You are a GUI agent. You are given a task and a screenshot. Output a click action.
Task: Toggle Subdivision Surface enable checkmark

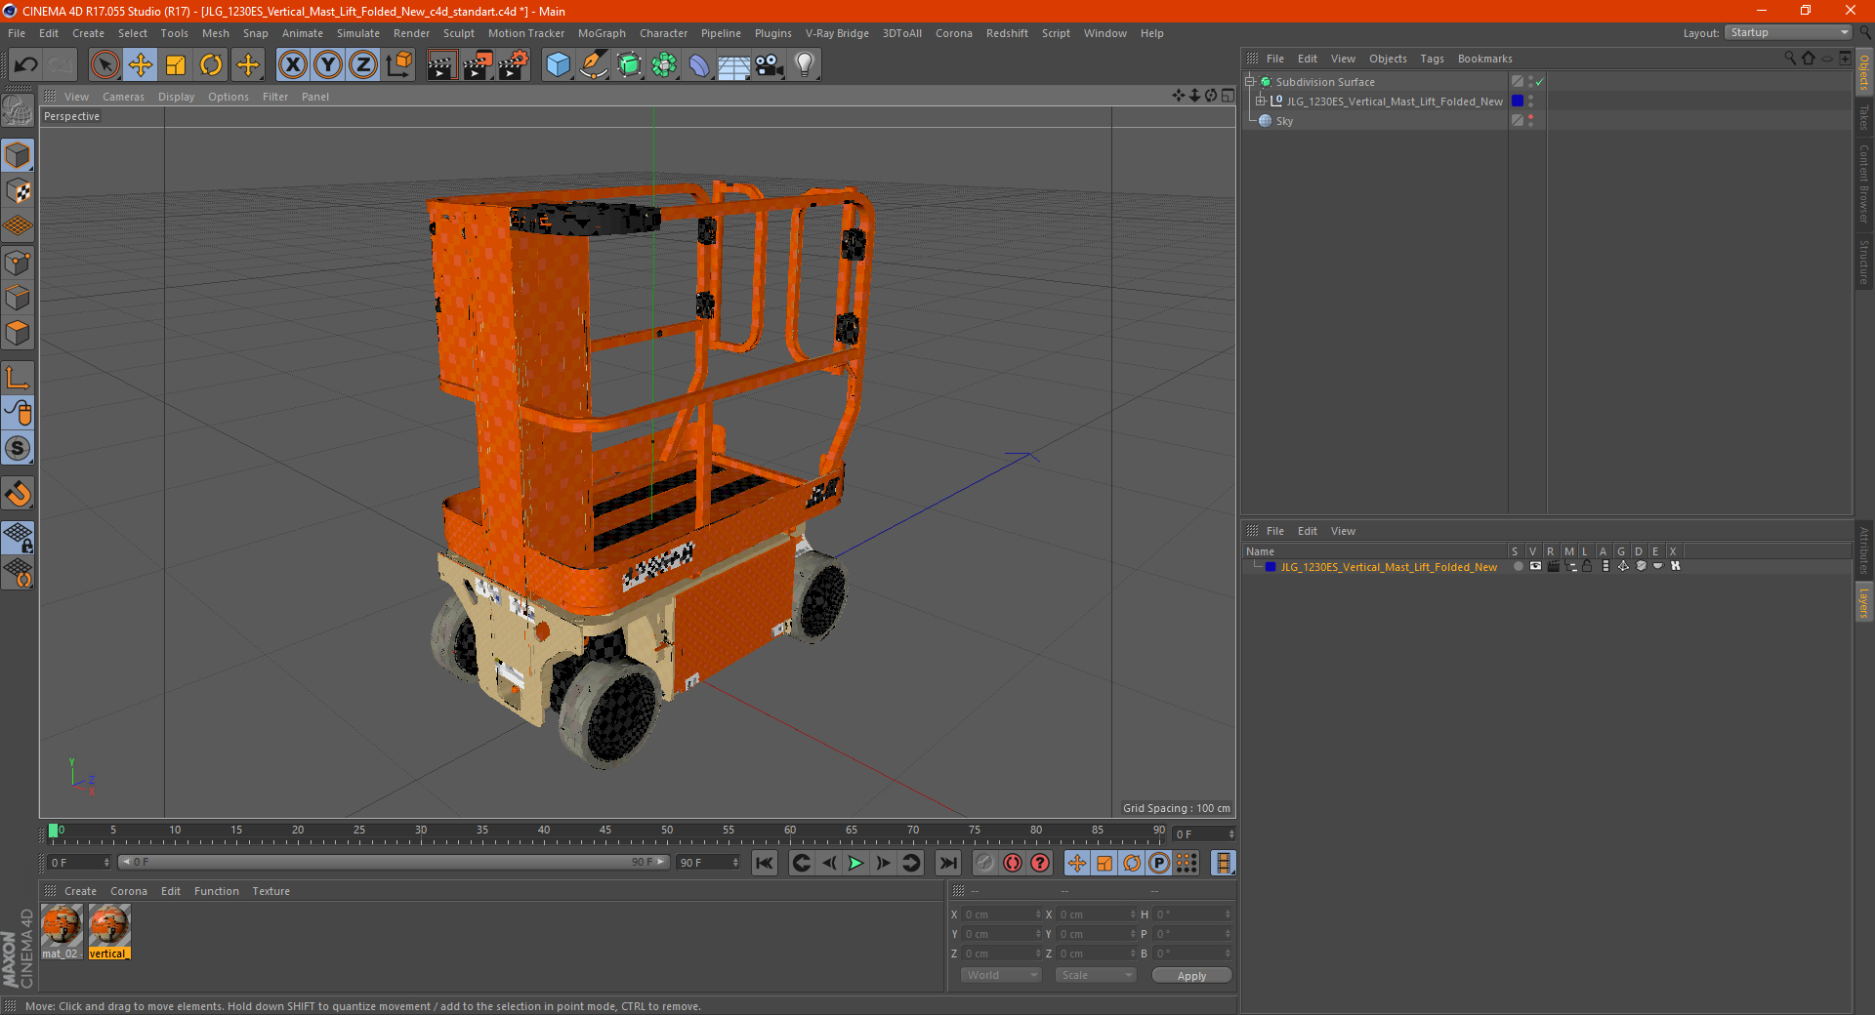[x=1540, y=82]
